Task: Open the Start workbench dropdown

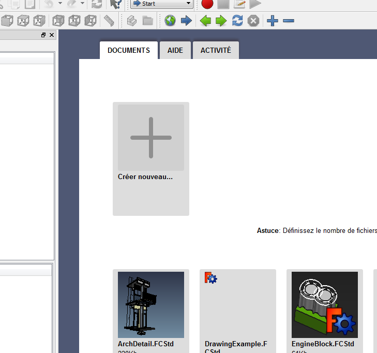Action: coord(162,4)
